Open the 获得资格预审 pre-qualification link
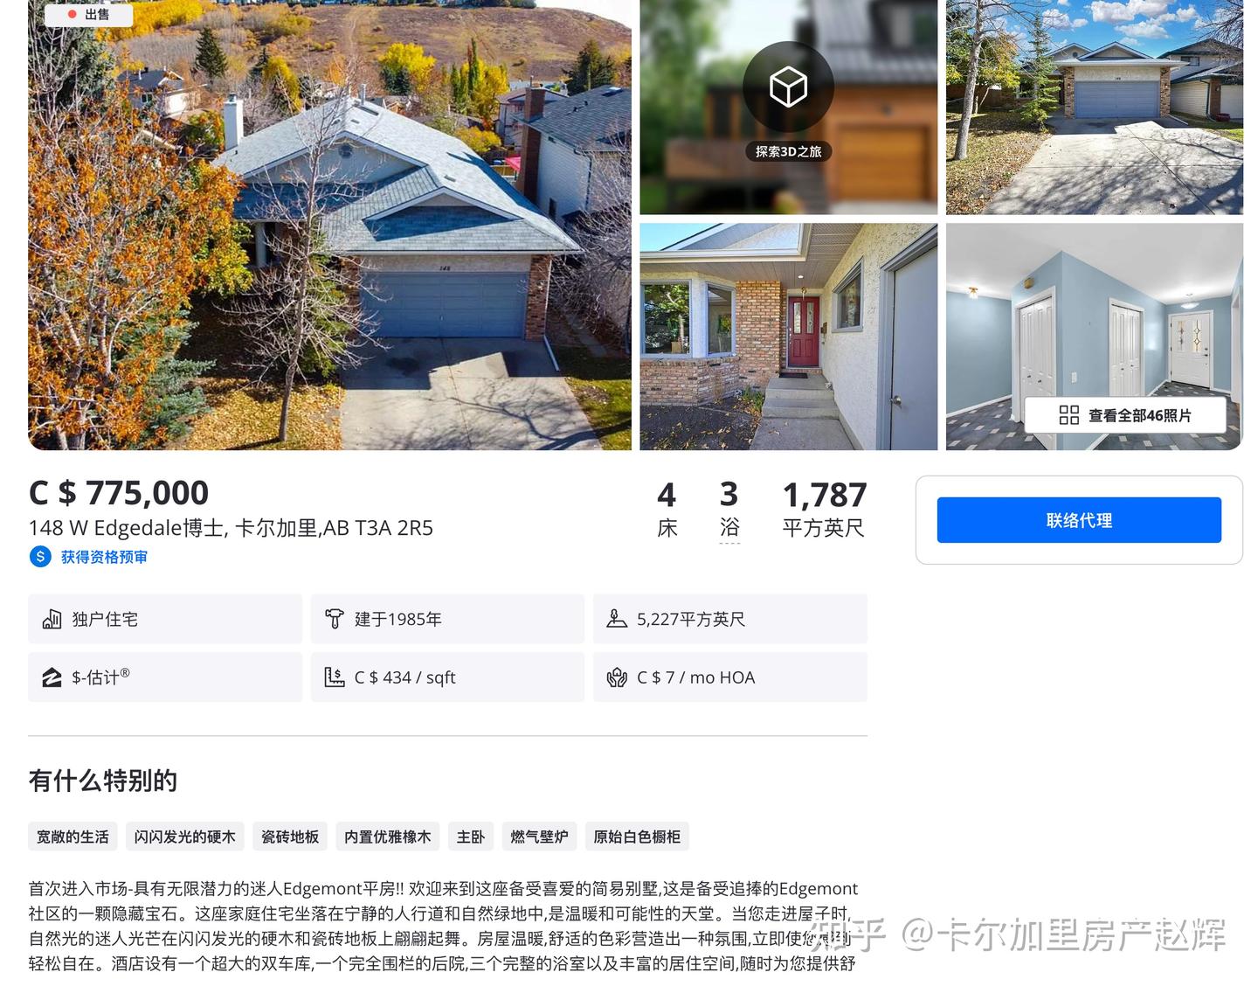Image resolution: width=1258 pixels, height=986 pixels. pos(104,557)
